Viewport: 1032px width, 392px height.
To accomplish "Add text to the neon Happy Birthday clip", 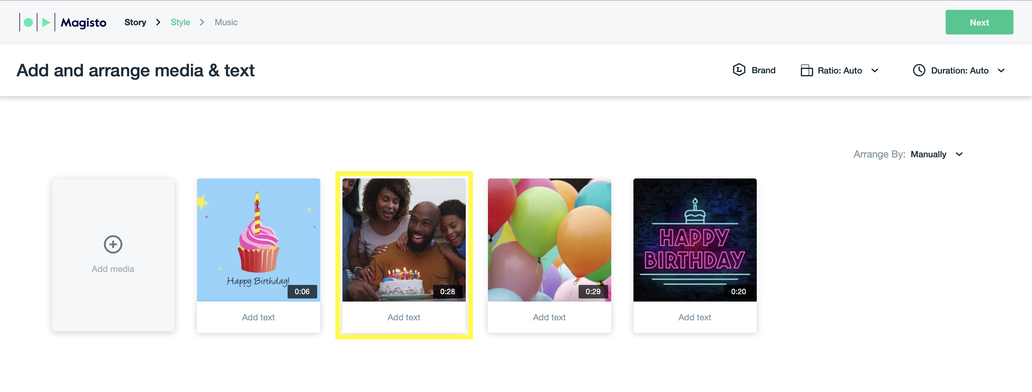I will point(695,317).
